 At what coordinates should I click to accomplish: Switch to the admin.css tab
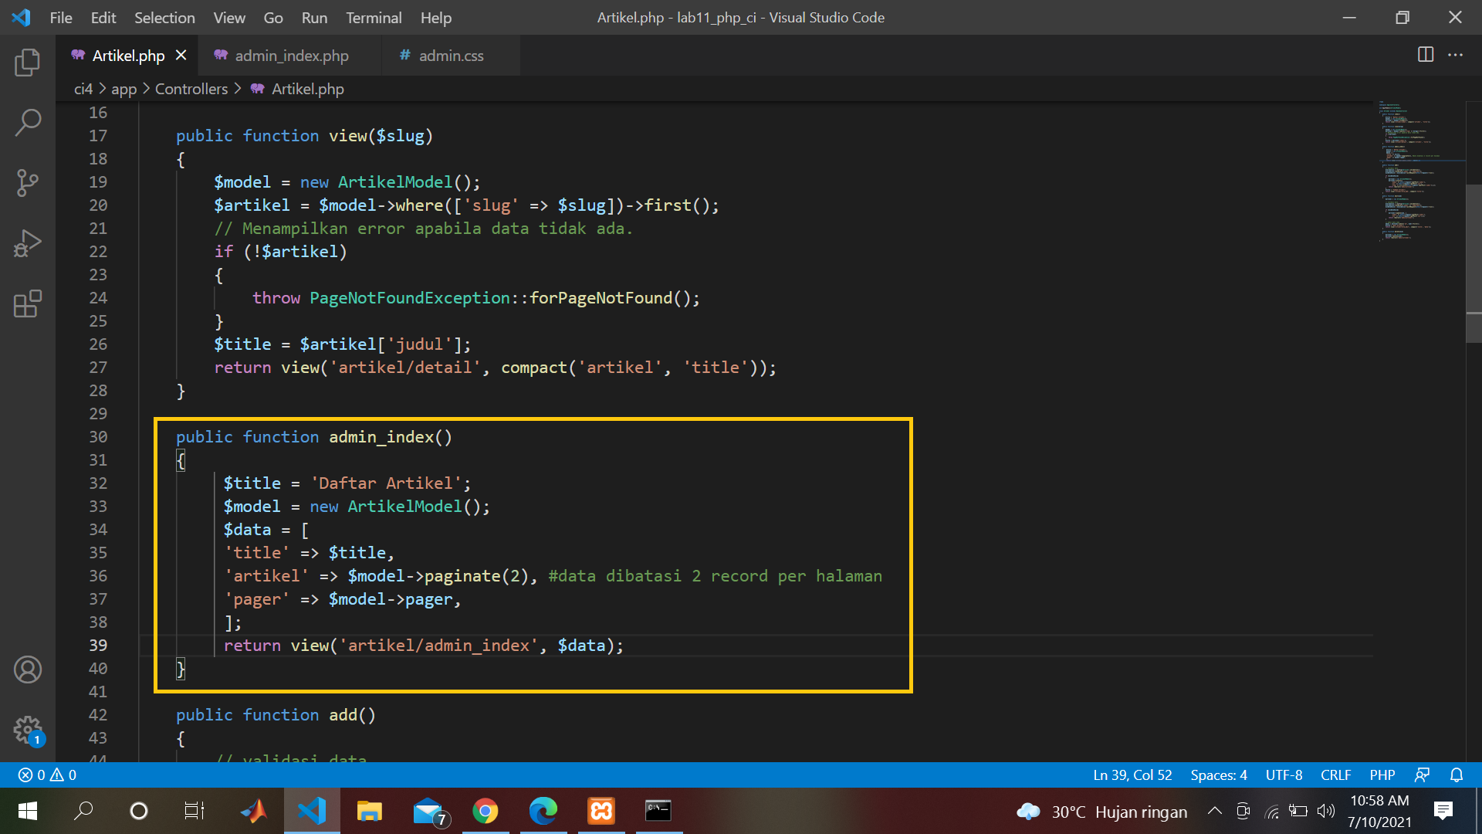[451, 55]
